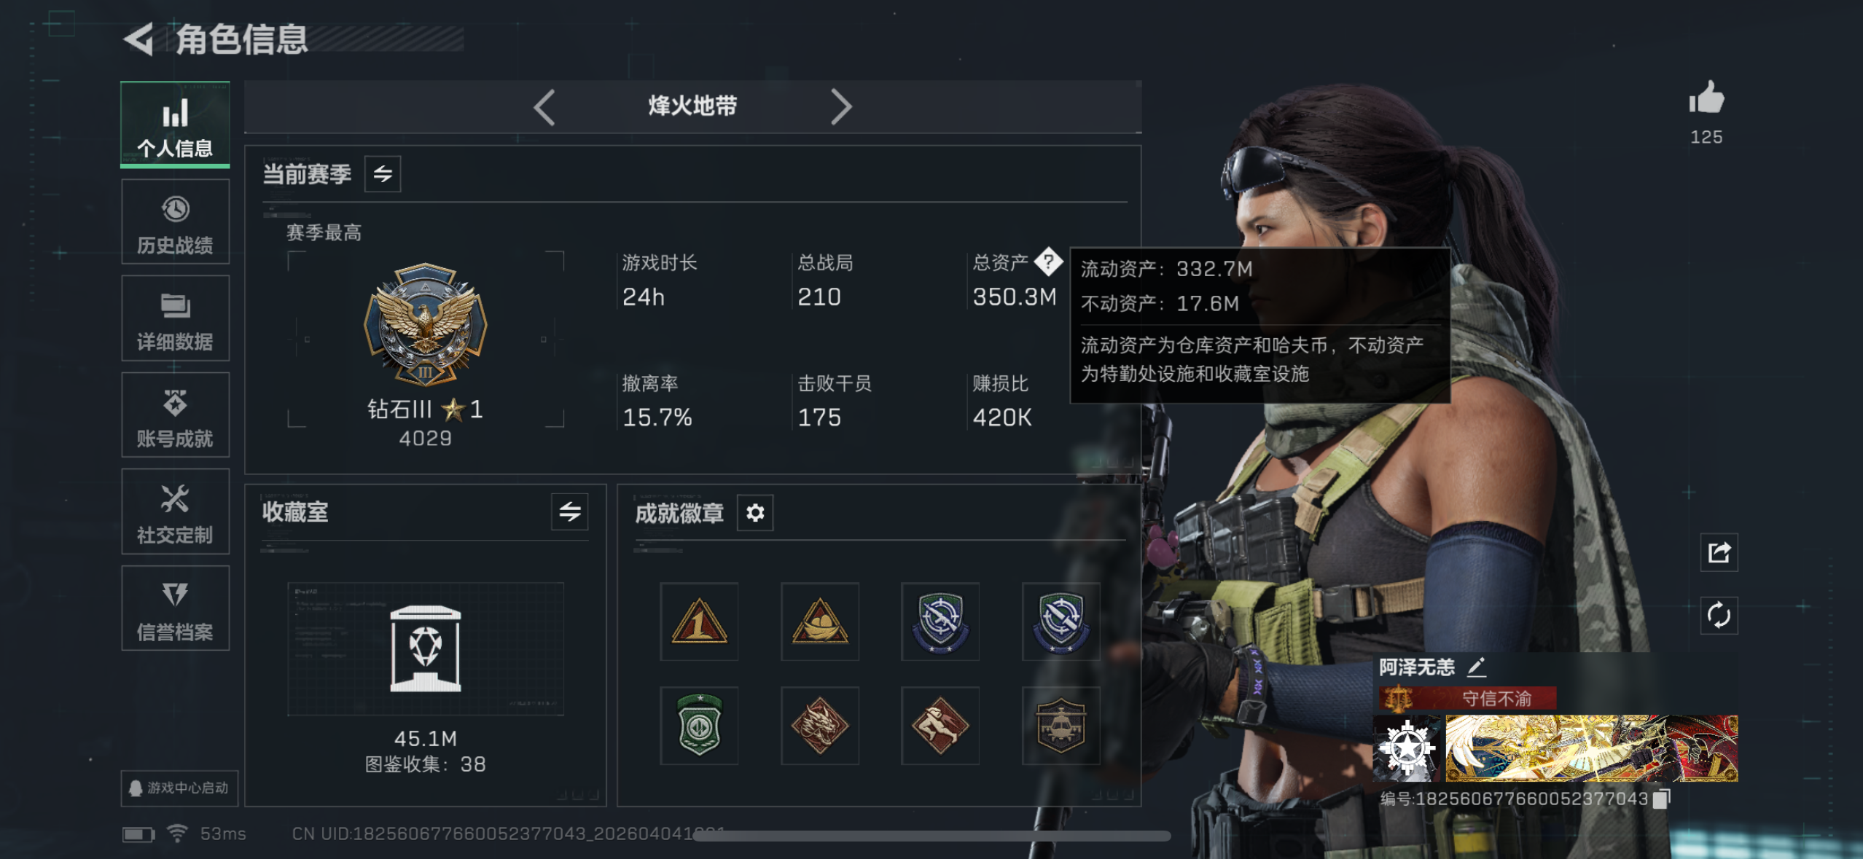
Task: Click the 游戏中心启动 button
Action: 179,788
